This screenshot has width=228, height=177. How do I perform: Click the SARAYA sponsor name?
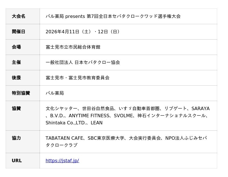(x=200, y=108)
